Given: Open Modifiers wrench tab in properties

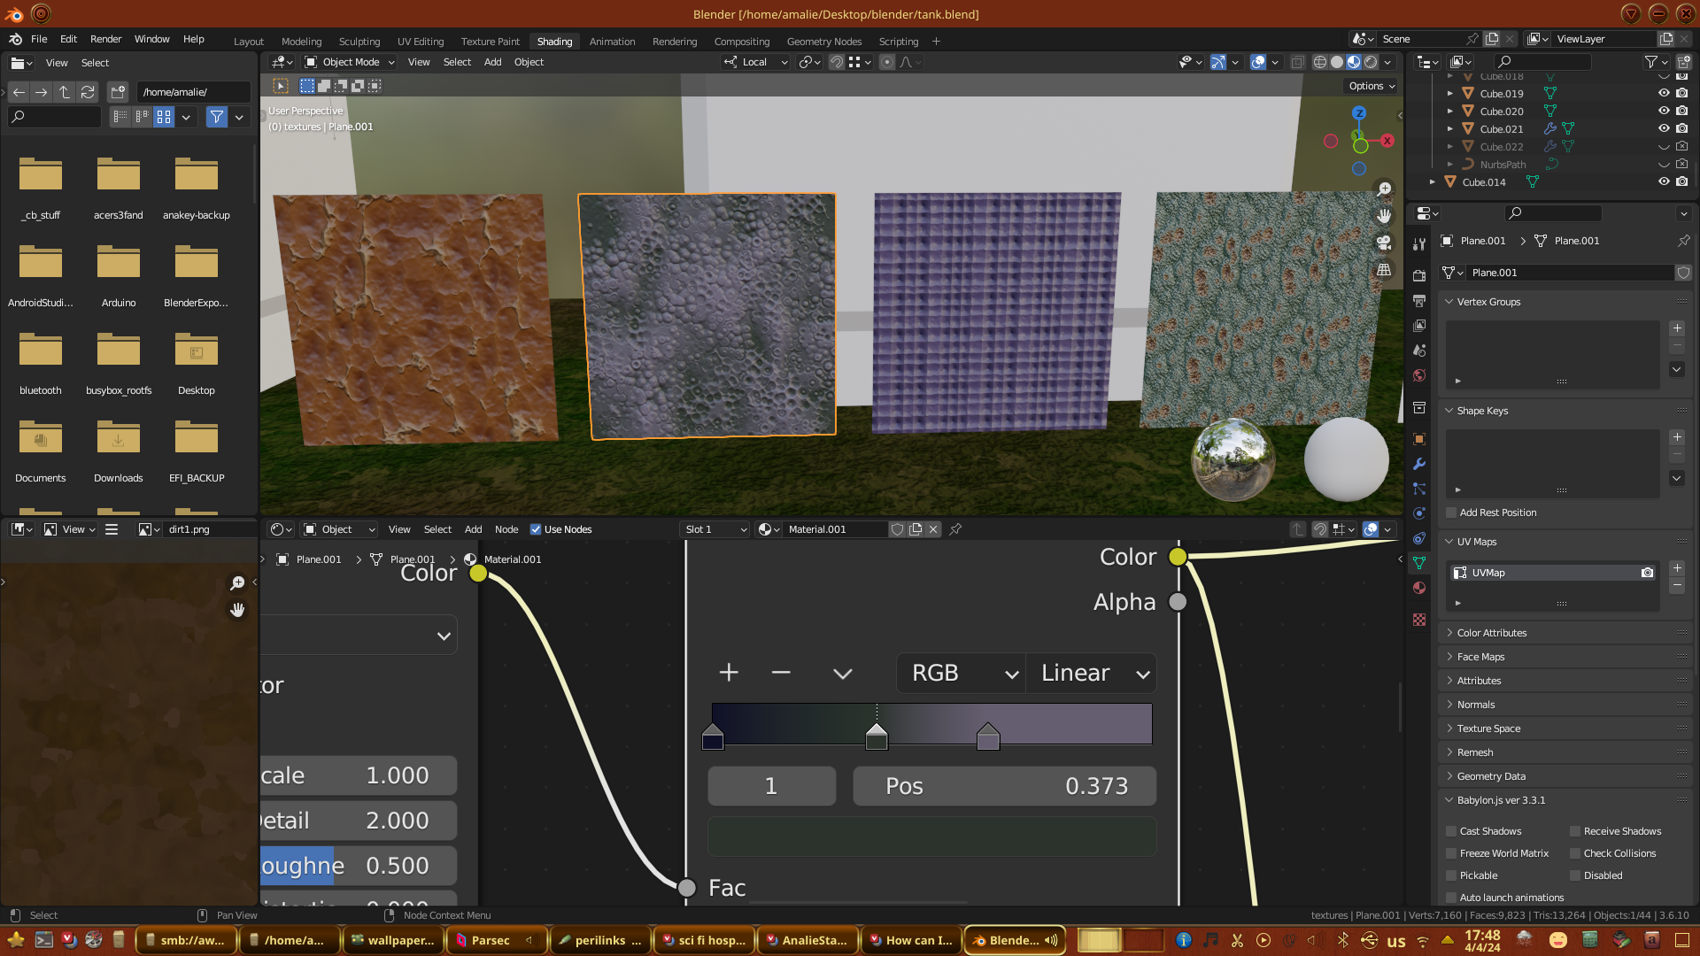Looking at the screenshot, I should coord(1419,464).
